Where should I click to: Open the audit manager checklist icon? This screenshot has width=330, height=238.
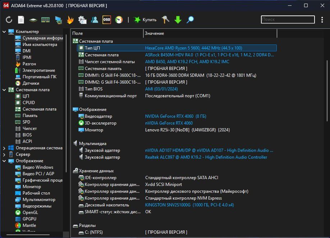point(82,20)
